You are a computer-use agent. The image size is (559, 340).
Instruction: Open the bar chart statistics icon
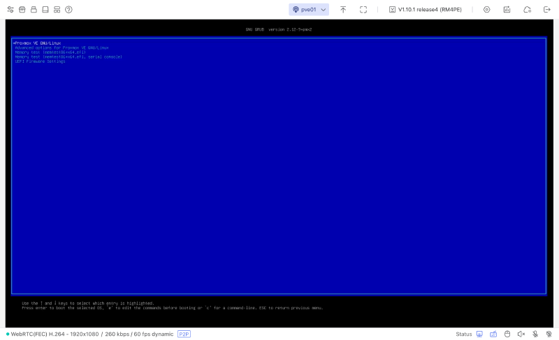point(507,10)
